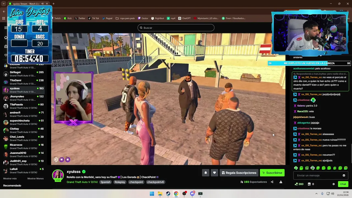Click the Buscar search field
This screenshot has height=198, width=352.
click(176, 28)
